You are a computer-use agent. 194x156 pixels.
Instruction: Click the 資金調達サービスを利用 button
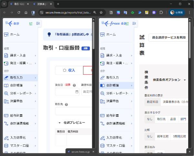click(x=168, y=37)
